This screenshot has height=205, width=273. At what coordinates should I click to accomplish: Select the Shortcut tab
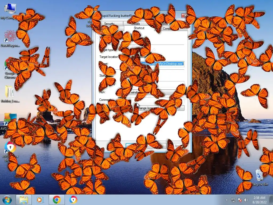(x=139, y=28)
